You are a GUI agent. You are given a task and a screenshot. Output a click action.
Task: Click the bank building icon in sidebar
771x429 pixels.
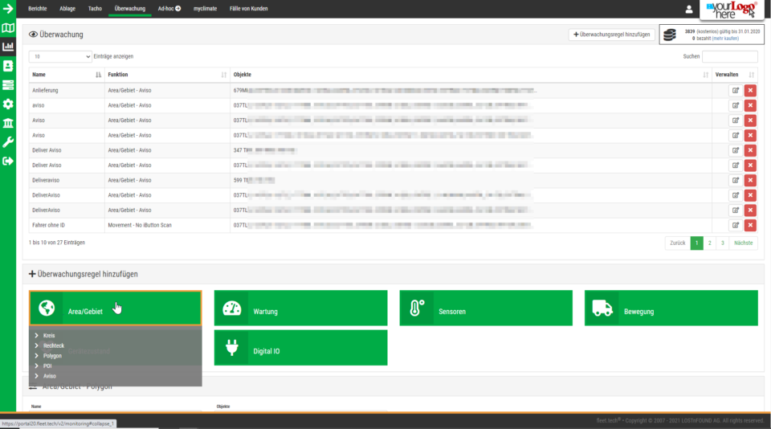coord(8,123)
